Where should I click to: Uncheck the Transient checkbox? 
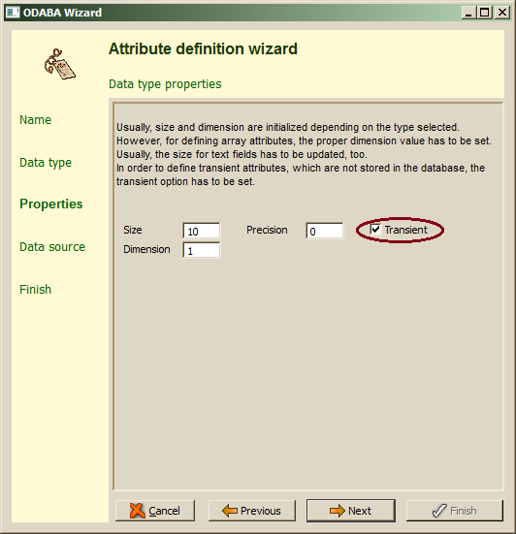[x=375, y=229]
